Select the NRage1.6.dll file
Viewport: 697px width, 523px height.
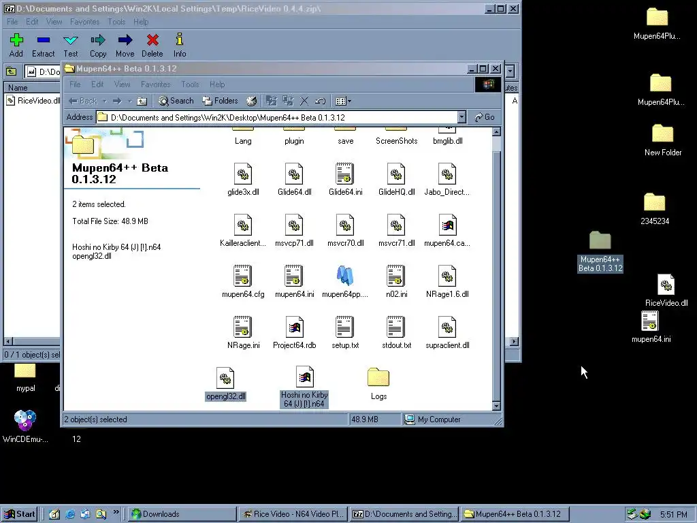(x=447, y=282)
